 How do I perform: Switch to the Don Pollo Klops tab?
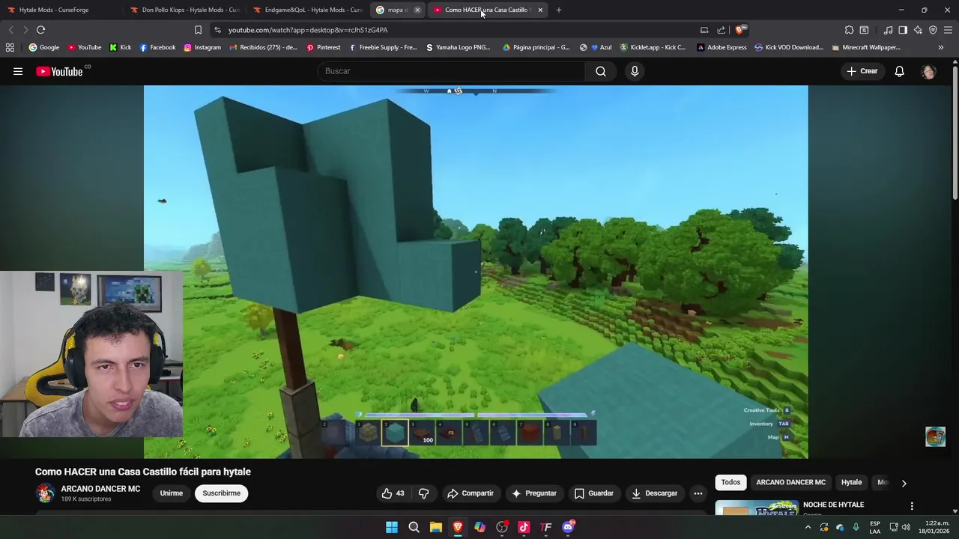coord(185,10)
